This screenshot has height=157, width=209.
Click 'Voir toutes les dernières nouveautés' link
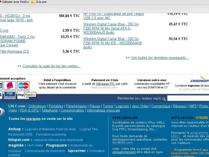[160, 58]
